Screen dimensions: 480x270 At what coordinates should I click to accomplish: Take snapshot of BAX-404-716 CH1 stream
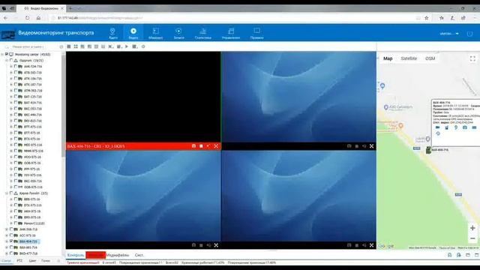tap(193, 146)
